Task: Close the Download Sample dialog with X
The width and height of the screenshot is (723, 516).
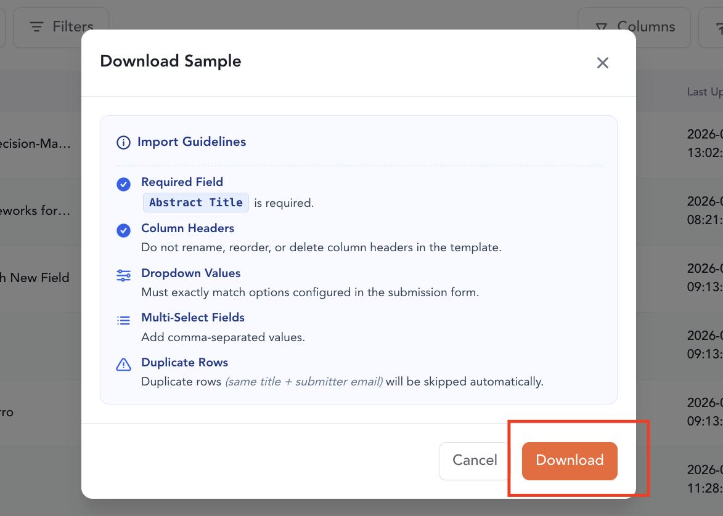Action: click(602, 63)
